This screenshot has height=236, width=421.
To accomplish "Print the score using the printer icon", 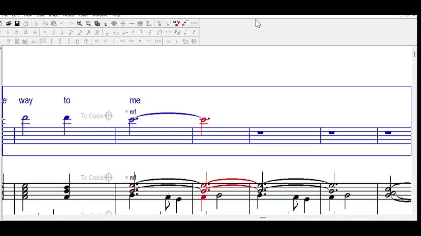I will click(26, 24).
